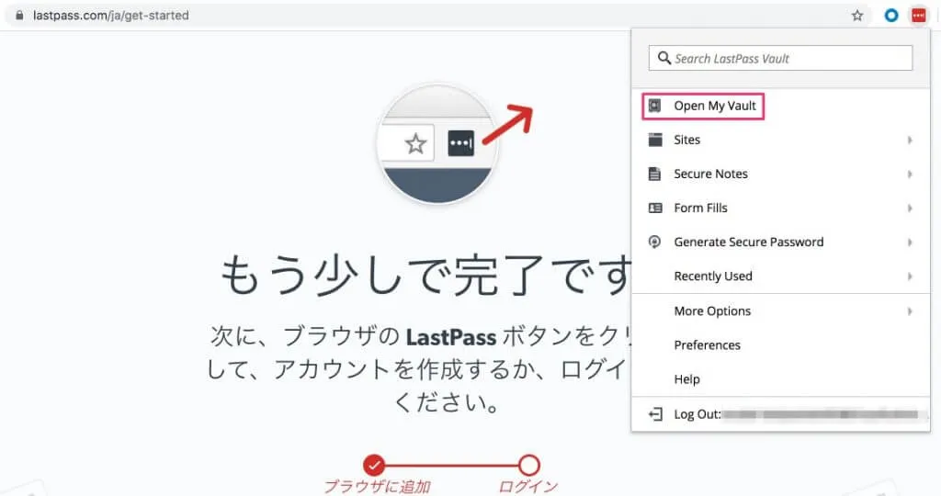941x496 pixels.
Task: Expand the Form Fills submenu arrow
Action: click(x=910, y=209)
